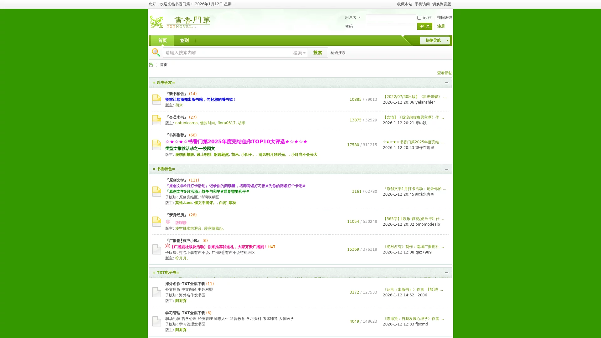Click the forum icon beside 海外名作-TXT全集下载
The image size is (601, 338).
[157, 292]
